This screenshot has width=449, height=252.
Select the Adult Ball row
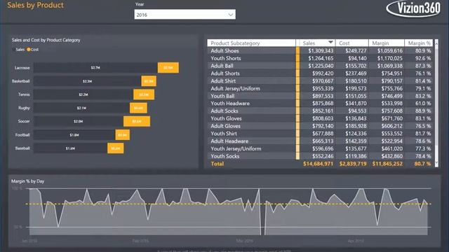[321, 66]
